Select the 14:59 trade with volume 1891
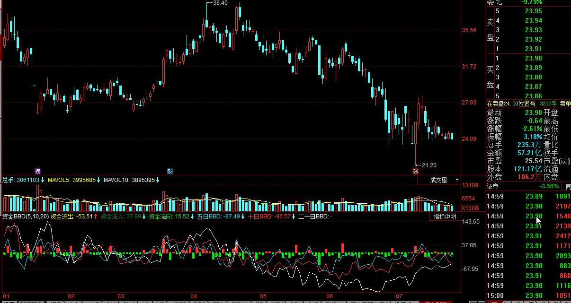Image resolution: width=571 pixels, height=303 pixels. click(529, 196)
